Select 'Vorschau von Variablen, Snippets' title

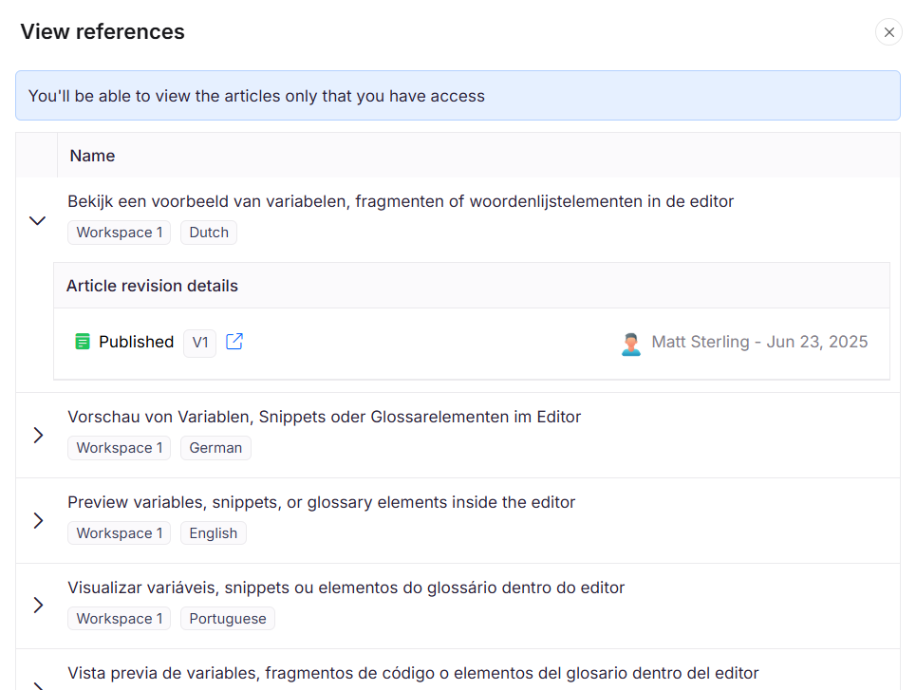pyautogui.click(x=325, y=418)
